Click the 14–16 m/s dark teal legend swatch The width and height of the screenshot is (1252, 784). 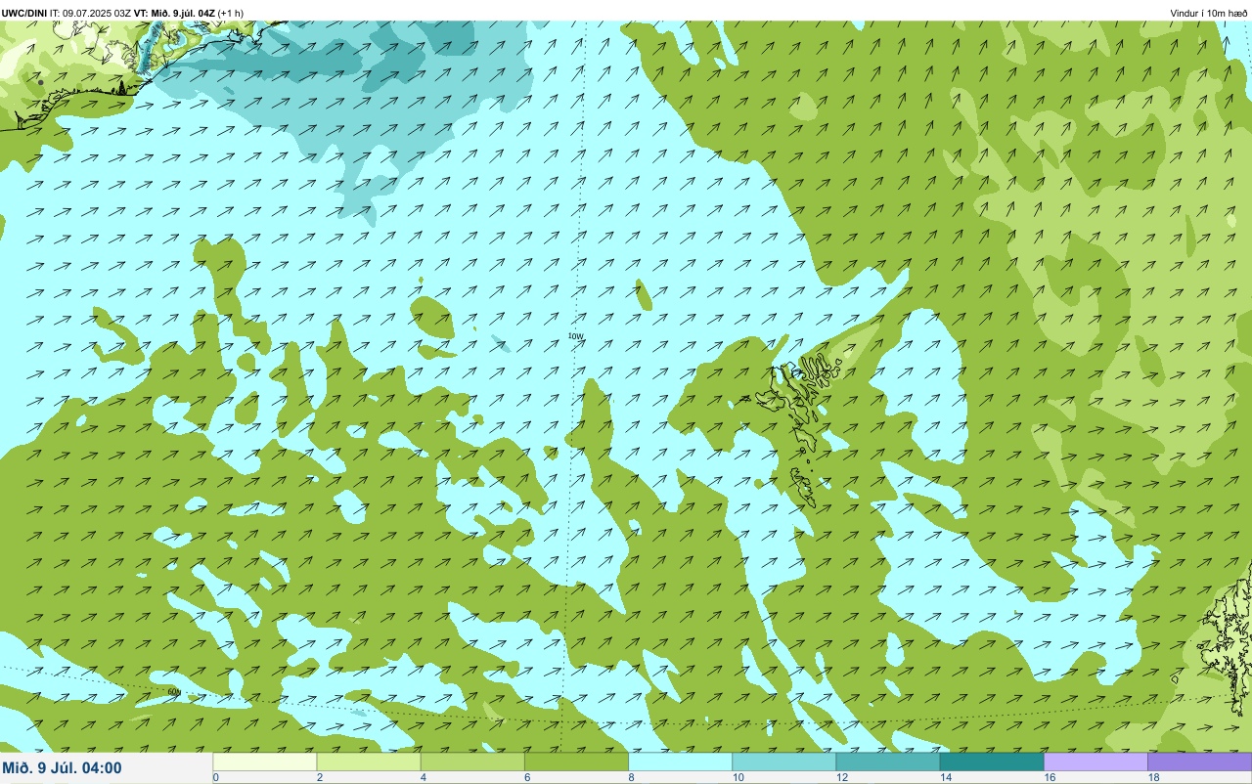(992, 762)
